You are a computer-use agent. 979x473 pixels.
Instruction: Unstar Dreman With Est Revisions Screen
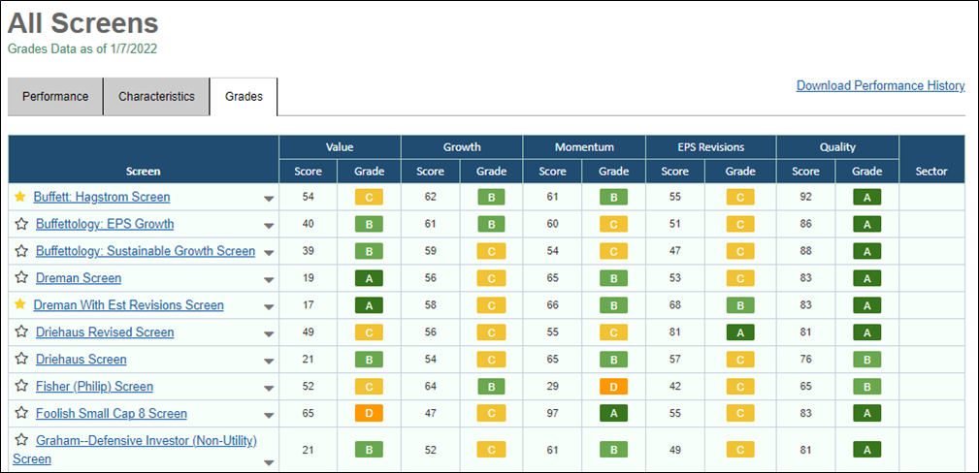point(20,304)
